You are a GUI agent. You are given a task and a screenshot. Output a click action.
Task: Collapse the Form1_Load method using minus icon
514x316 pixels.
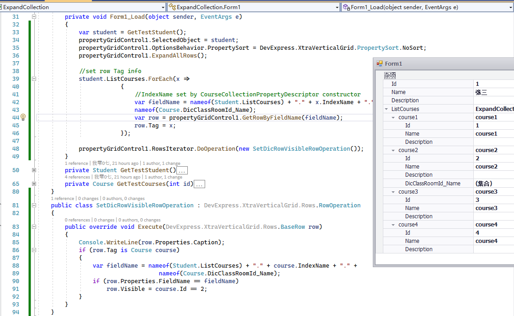[34, 17]
